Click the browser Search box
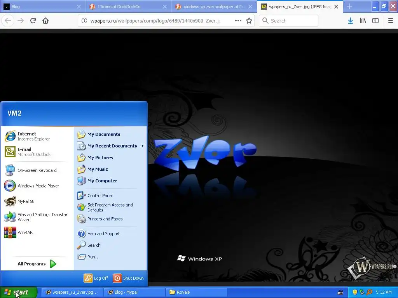This screenshot has height=298, width=398. tap(288, 21)
